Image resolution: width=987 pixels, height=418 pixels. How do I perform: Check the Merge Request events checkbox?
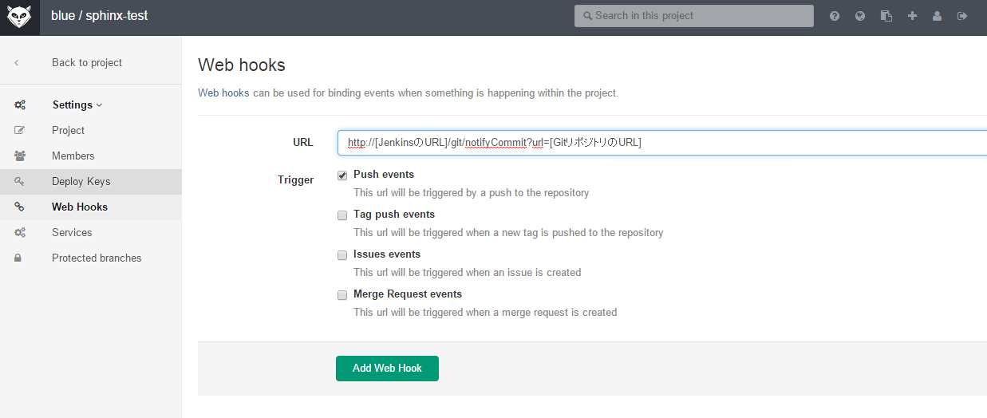coord(342,294)
